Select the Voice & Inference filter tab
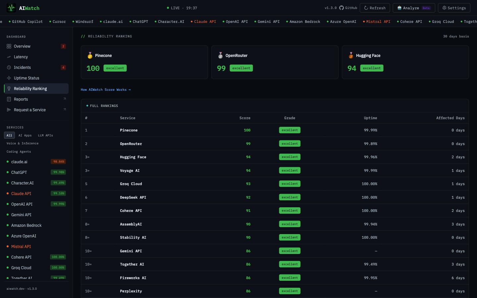The height and width of the screenshot is (298, 477). [x=23, y=143]
